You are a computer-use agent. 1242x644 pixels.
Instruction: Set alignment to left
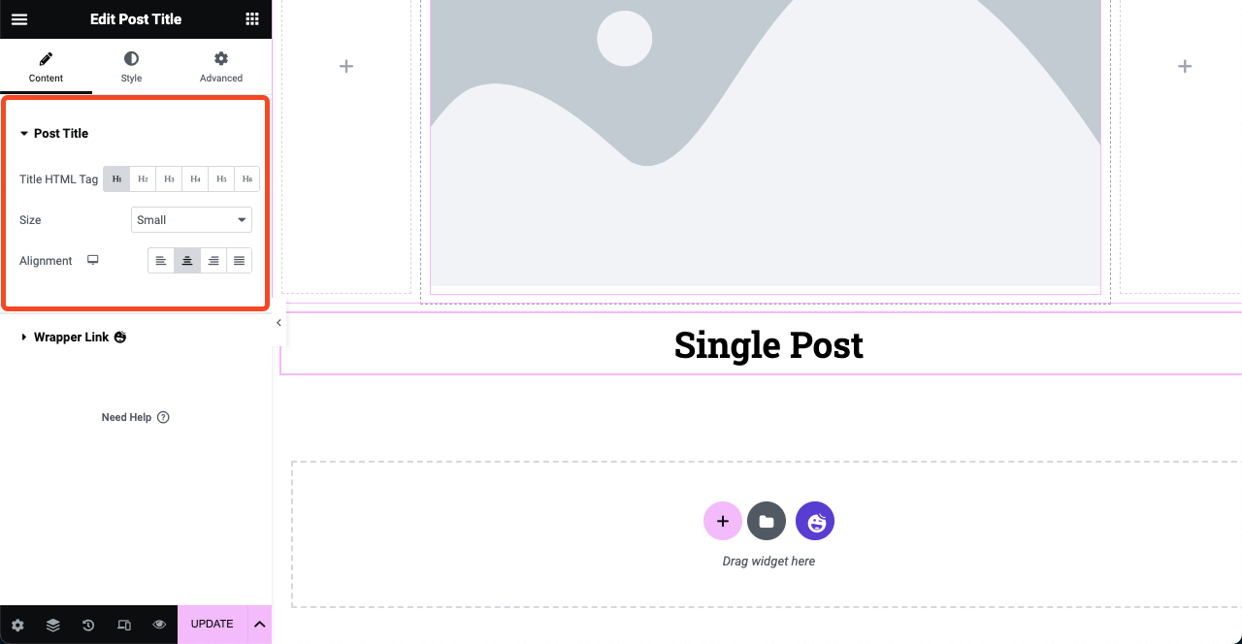[x=161, y=261]
